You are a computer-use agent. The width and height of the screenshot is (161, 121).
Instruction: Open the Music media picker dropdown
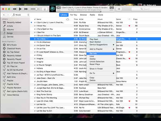[x=20, y=15]
